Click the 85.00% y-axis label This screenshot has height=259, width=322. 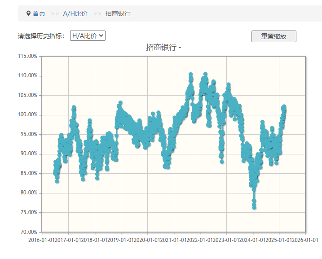(x=29, y=173)
